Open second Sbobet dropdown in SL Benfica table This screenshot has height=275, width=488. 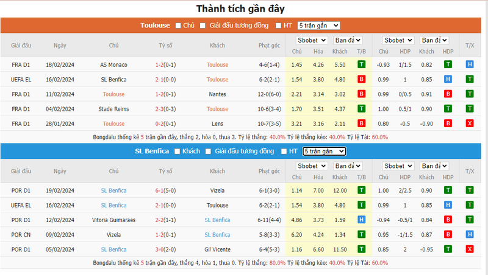point(398,166)
